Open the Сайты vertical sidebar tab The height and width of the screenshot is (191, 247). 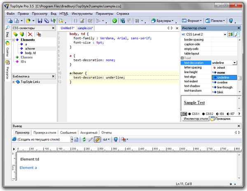tap(7, 49)
